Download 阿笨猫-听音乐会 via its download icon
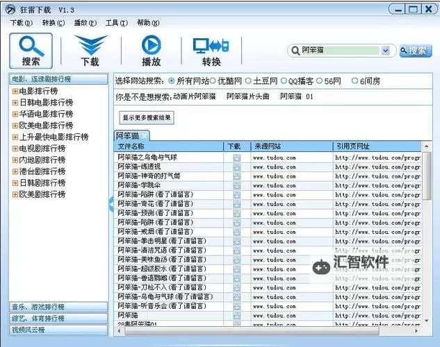 coord(237,306)
